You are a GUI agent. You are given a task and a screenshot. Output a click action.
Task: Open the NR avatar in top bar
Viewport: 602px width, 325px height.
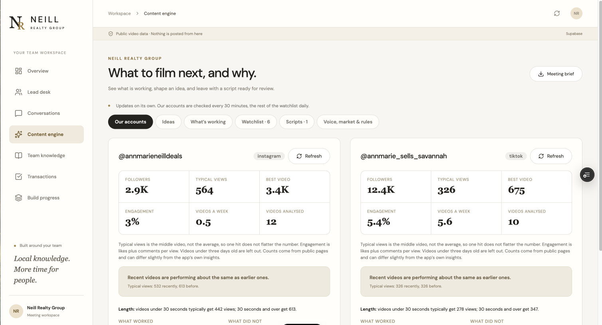(x=576, y=14)
